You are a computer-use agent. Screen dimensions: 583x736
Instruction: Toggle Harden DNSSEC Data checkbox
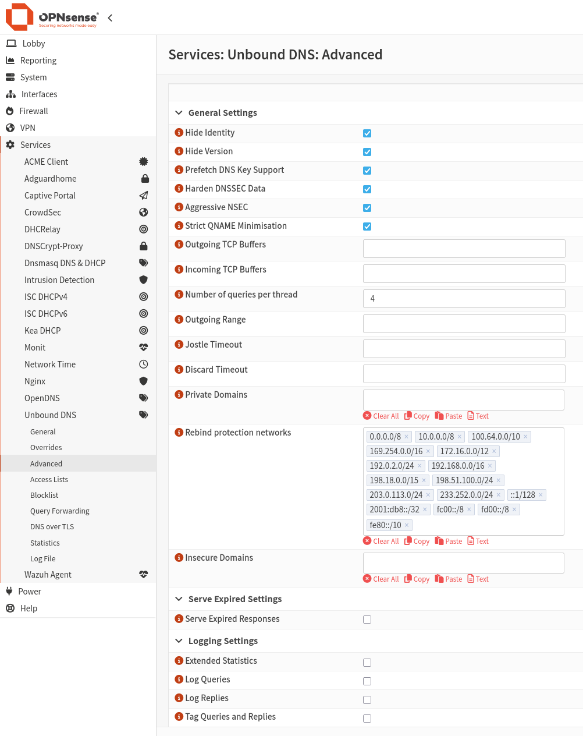coord(367,189)
